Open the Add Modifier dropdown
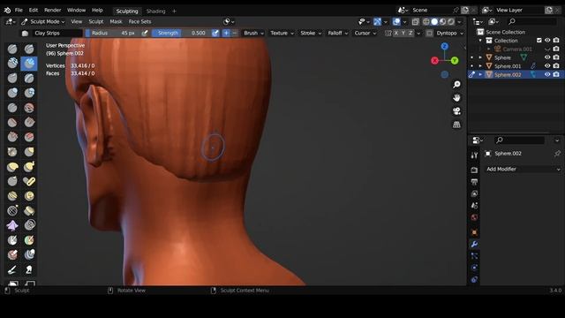 click(x=523, y=169)
